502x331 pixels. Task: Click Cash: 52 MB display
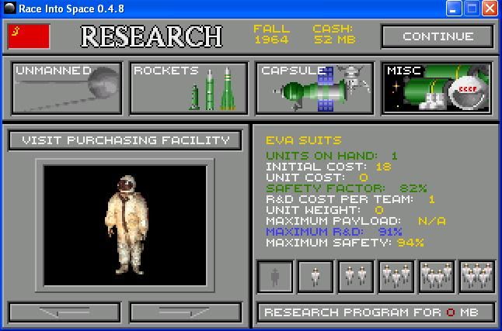tap(334, 34)
